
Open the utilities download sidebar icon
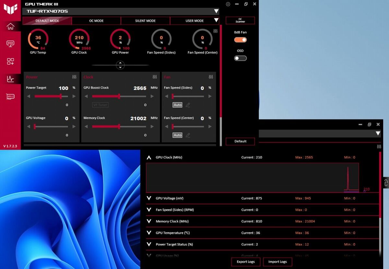pos(10,61)
